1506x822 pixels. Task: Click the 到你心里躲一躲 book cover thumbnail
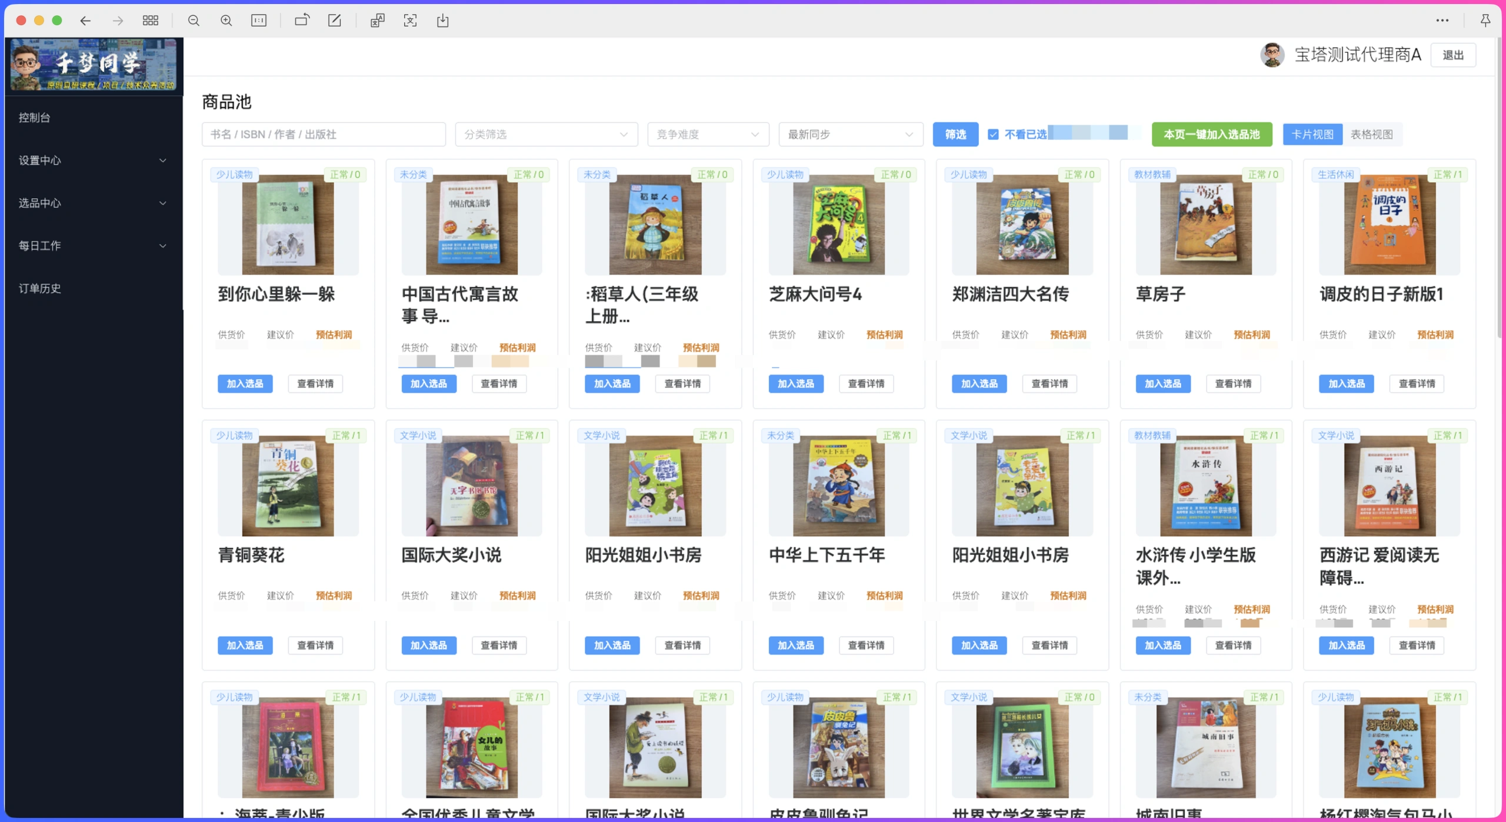[x=288, y=225]
